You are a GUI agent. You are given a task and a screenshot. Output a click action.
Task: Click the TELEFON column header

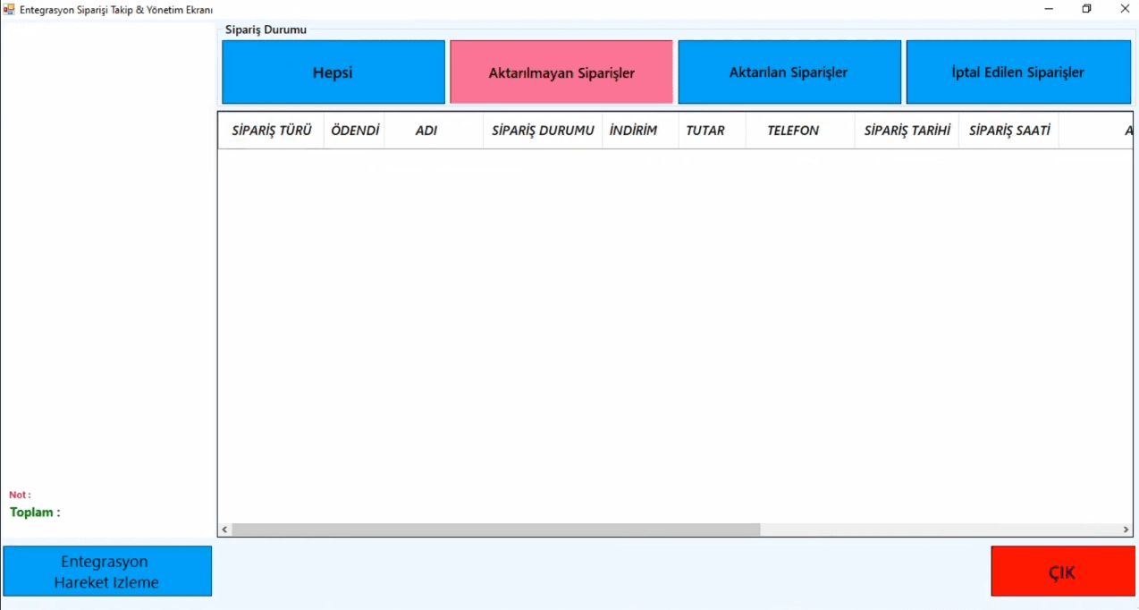(x=799, y=131)
